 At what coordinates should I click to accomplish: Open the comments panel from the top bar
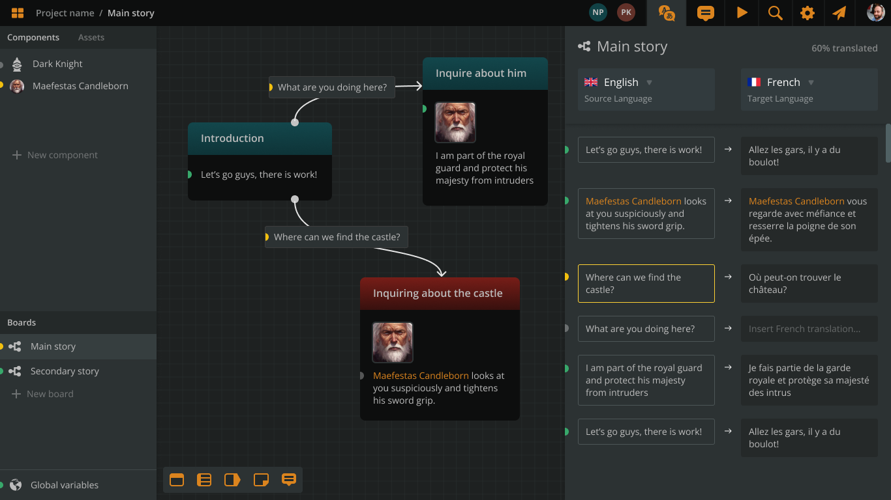[x=705, y=12]
